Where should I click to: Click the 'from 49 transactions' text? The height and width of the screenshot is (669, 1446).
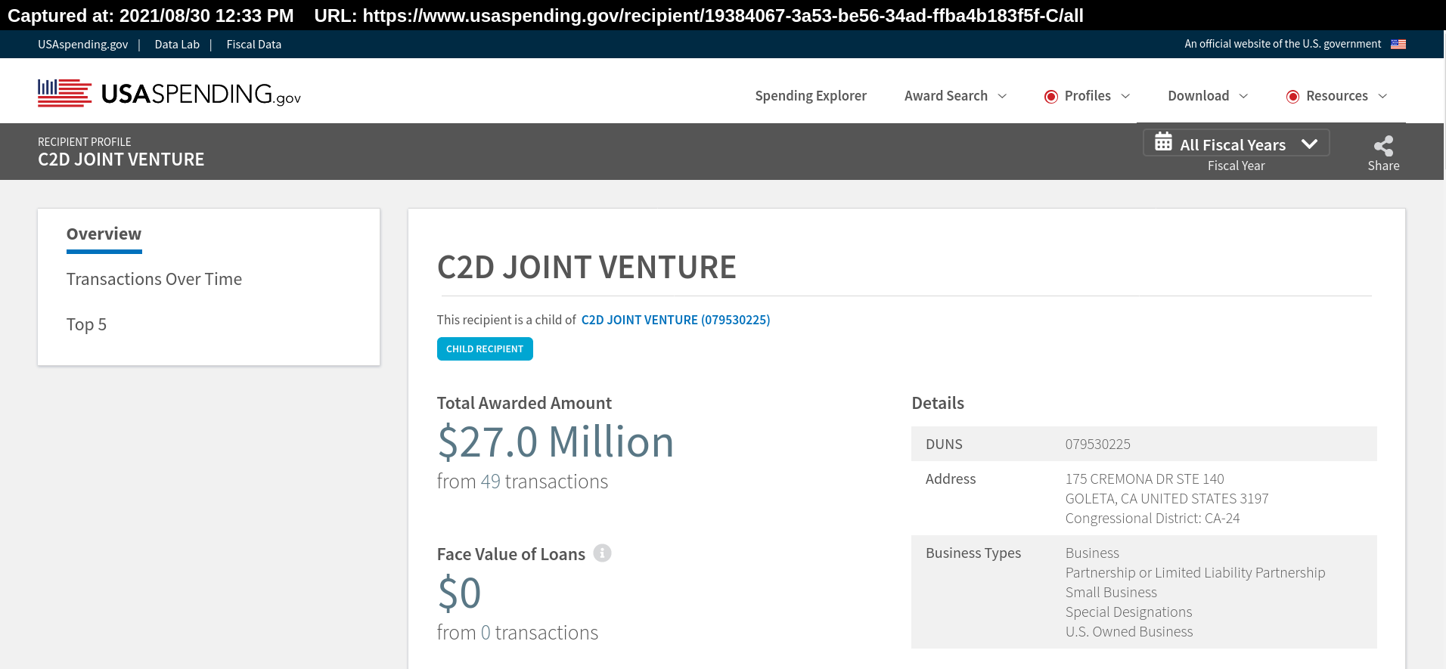pyautogui.click(x=523, y=482)
